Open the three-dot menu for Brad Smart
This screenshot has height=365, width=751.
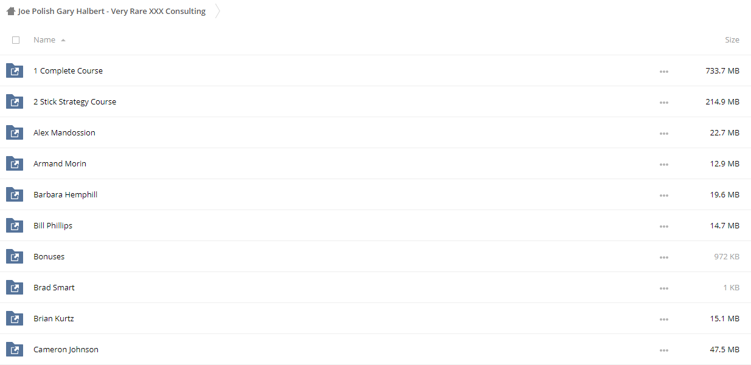(x=663, y=288)
